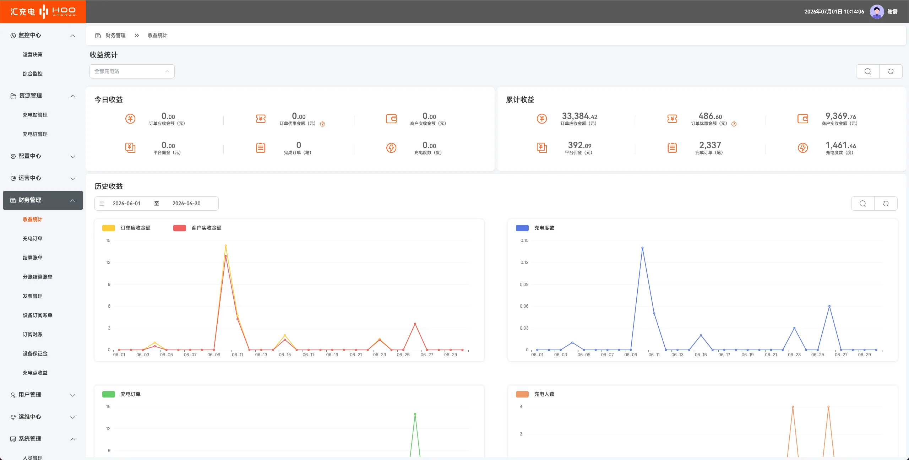
Task: Click the coupon icon in 累计收益
Action: (x=672, y=119)
